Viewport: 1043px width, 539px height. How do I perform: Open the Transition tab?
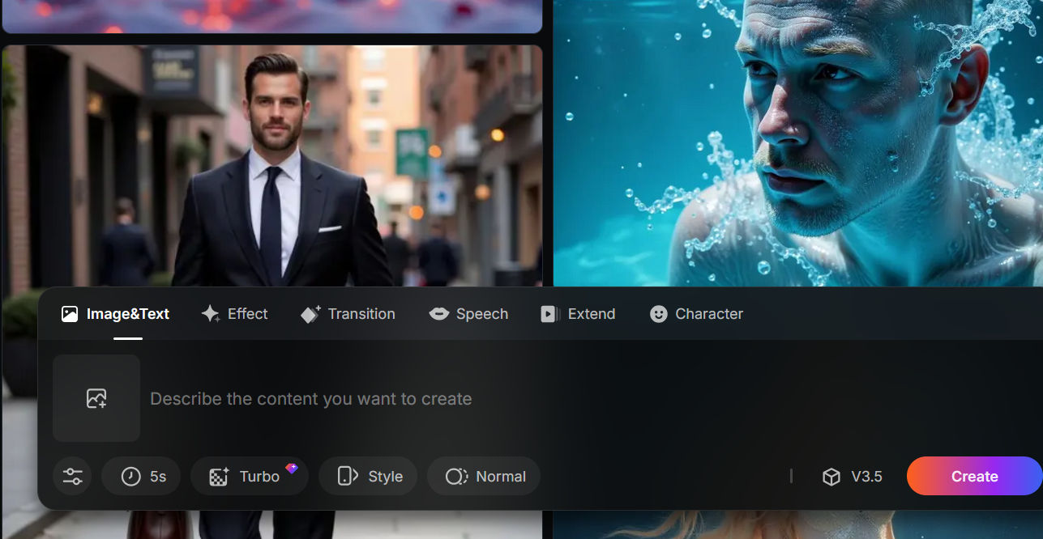[348, 314]
